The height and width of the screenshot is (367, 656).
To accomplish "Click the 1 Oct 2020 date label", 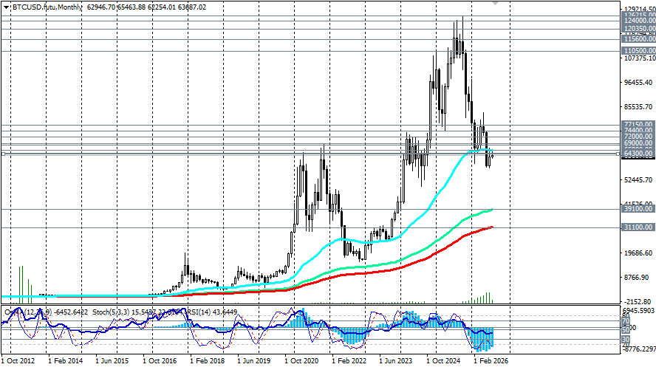I will click(x=301, y=361).
